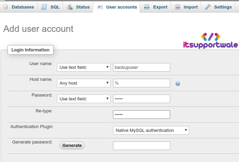This screenshot has height=162, width=239.
Task: Click the Status chart icon
Action: (x=70, y=7)
